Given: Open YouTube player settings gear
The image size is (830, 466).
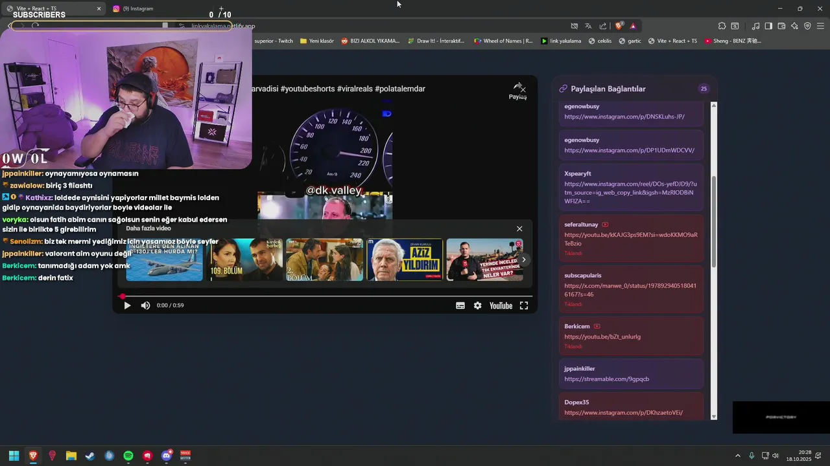Looking at the screenshot, I should (478, 305).
